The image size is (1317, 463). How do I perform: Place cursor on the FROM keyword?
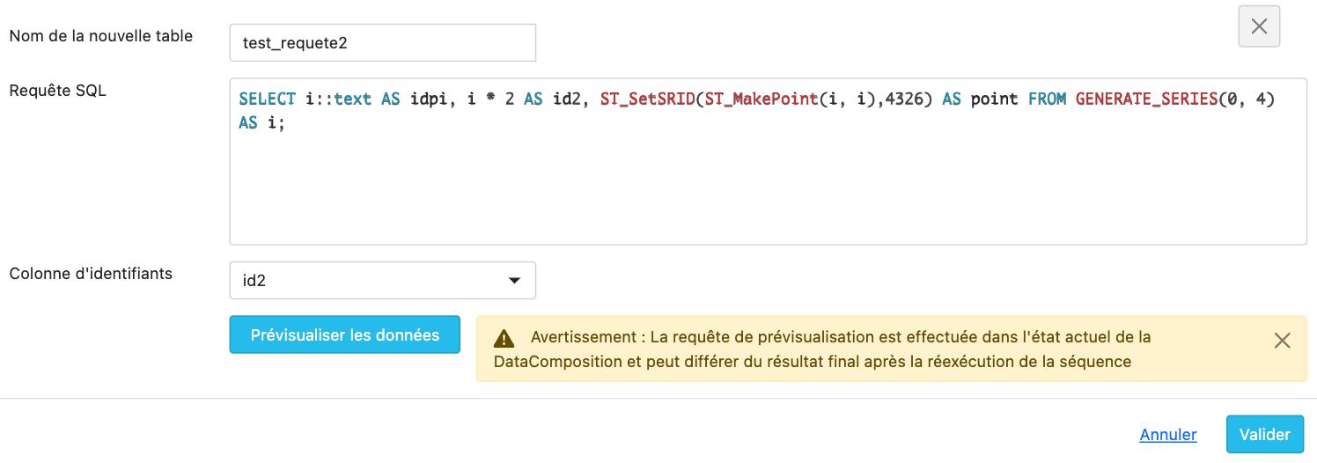click(x=1047, y=99)
